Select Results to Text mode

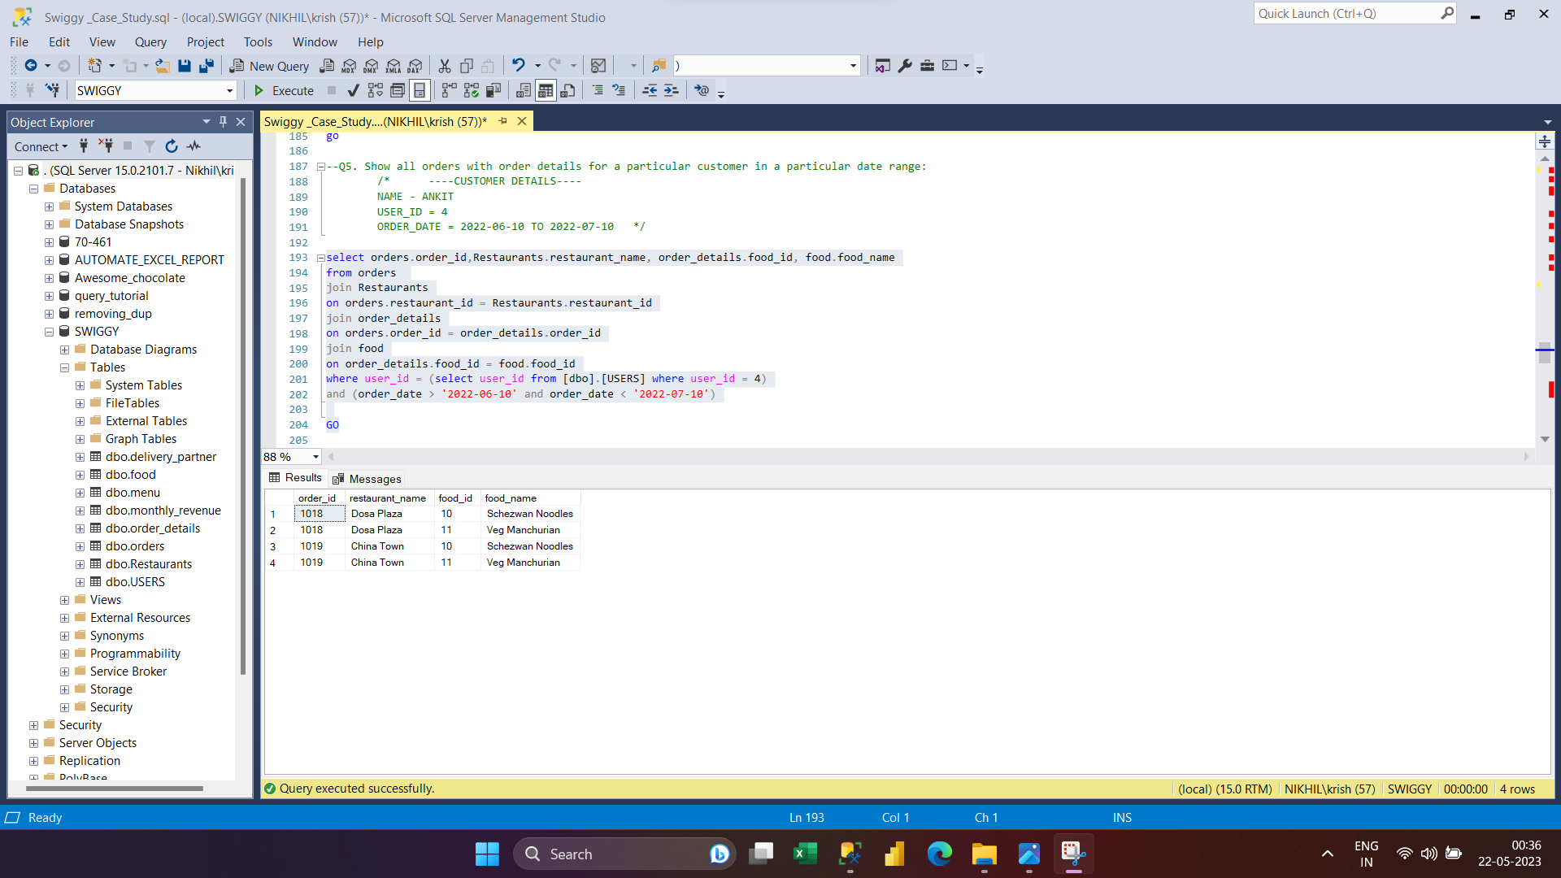coord(524,90)
